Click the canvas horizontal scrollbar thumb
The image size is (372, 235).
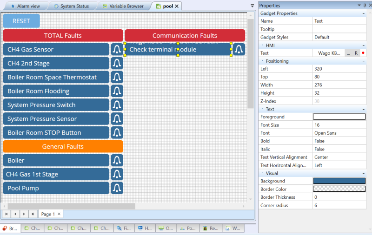coord(72,206)
